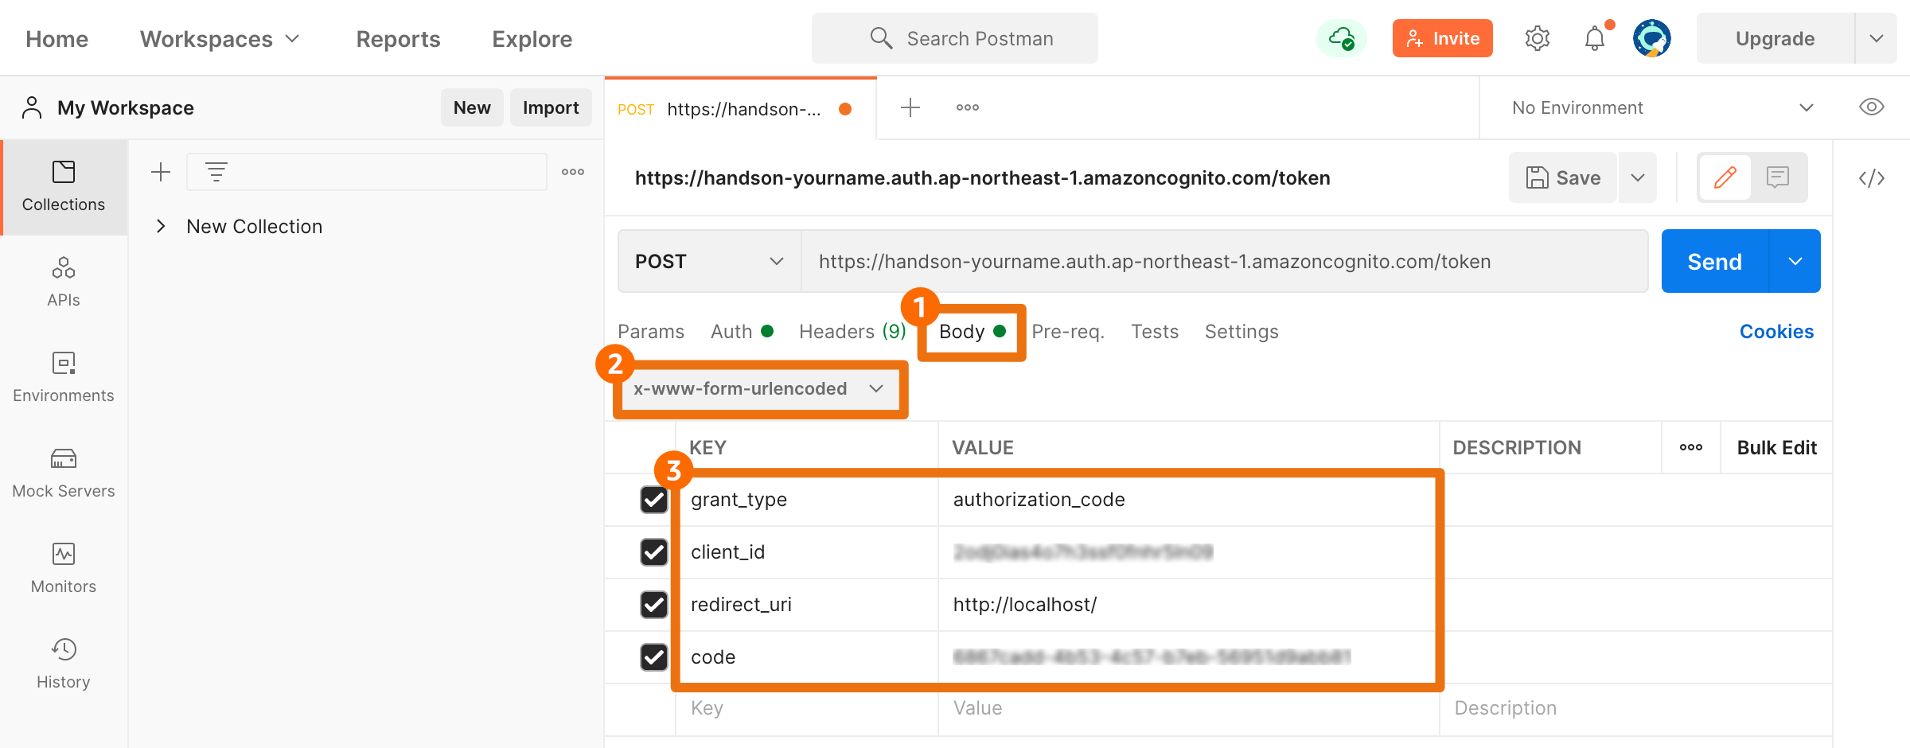Switch to the Pre-req. tab

click(1068, 331)
